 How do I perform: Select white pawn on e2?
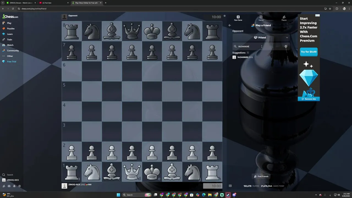152,152
